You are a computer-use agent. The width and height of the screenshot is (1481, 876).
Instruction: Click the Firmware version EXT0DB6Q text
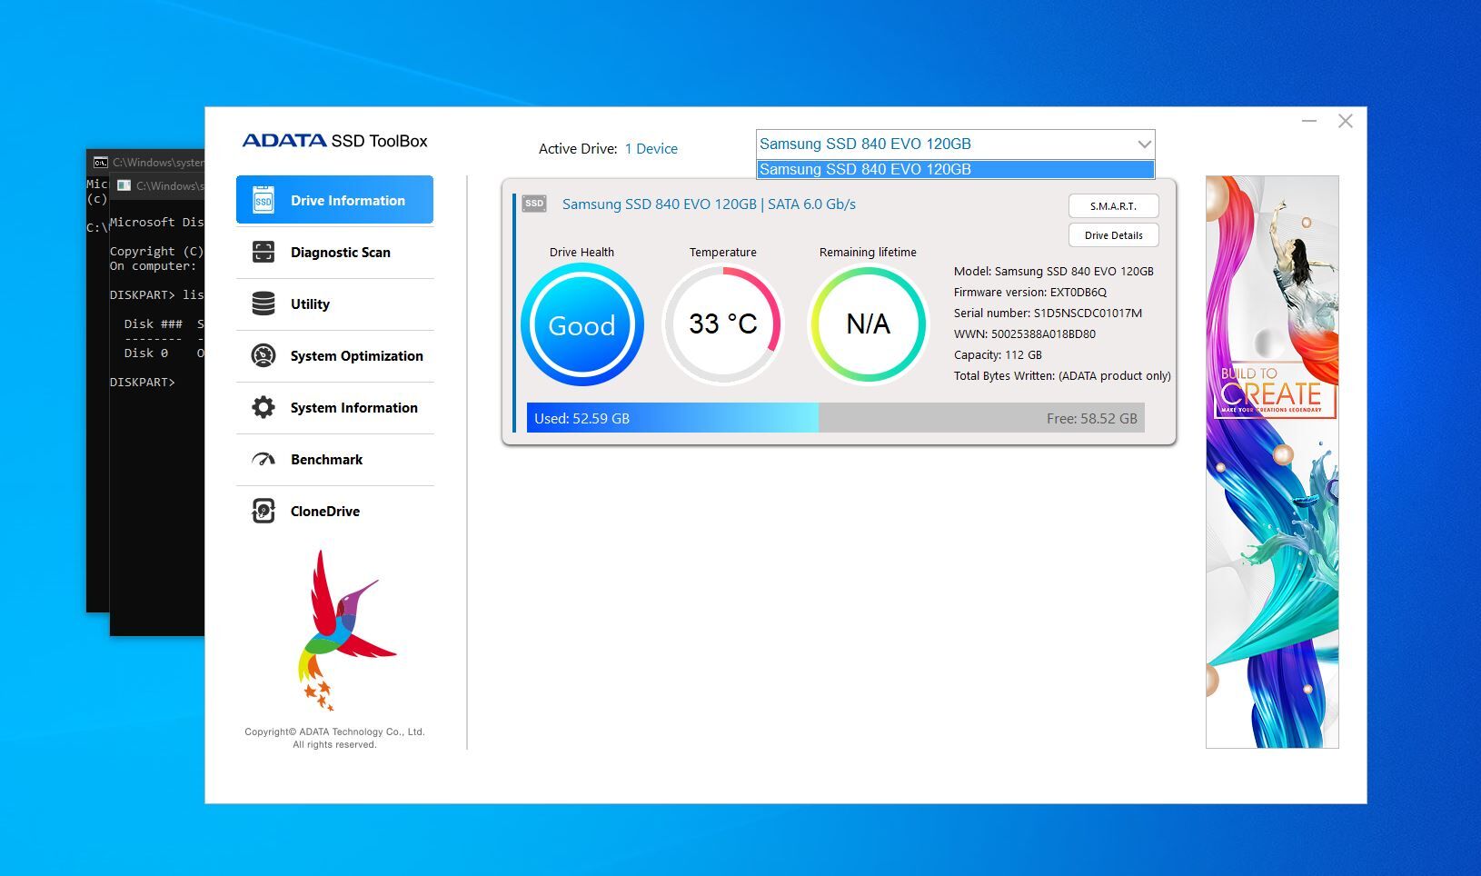click(x=1030, y=293)
